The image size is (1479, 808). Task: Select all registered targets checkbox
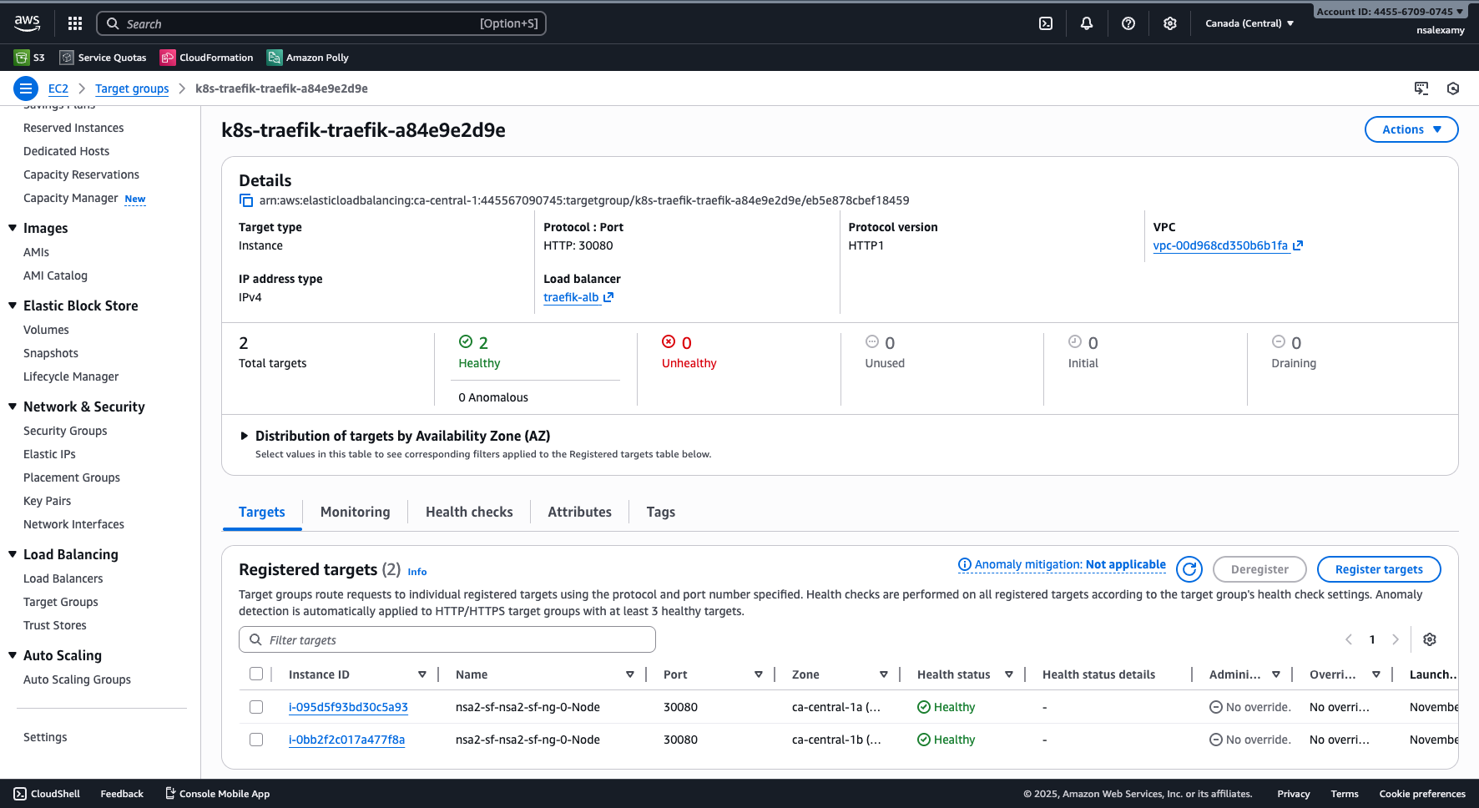pos(256,674)
